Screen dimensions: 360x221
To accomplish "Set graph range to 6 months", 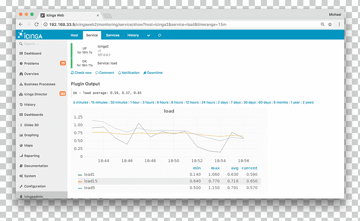I will pos(281,102).
